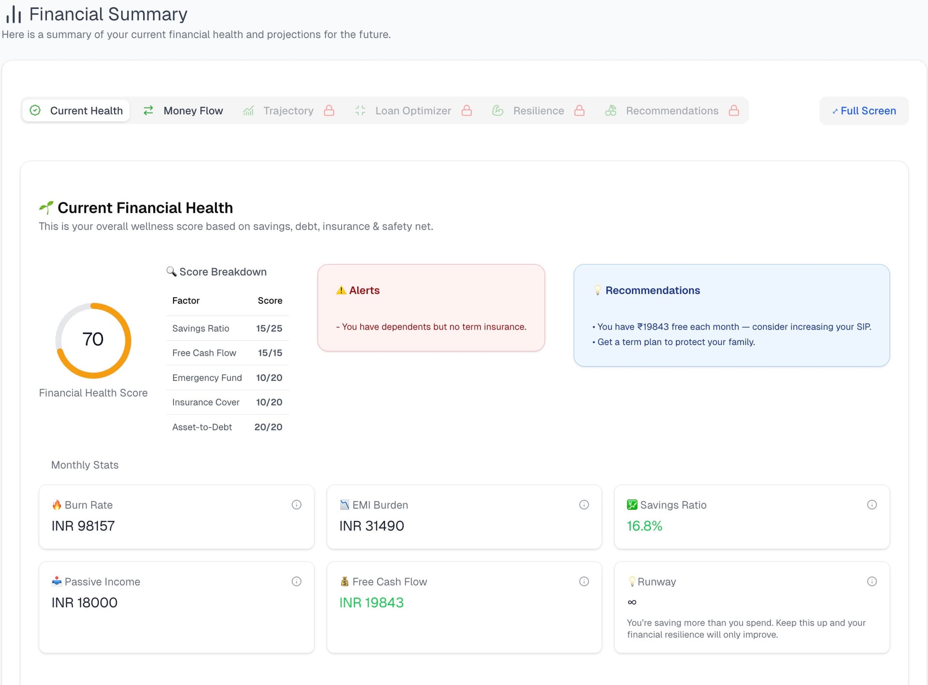
Task: Click the Factor column header
Action: click(186, 300)
